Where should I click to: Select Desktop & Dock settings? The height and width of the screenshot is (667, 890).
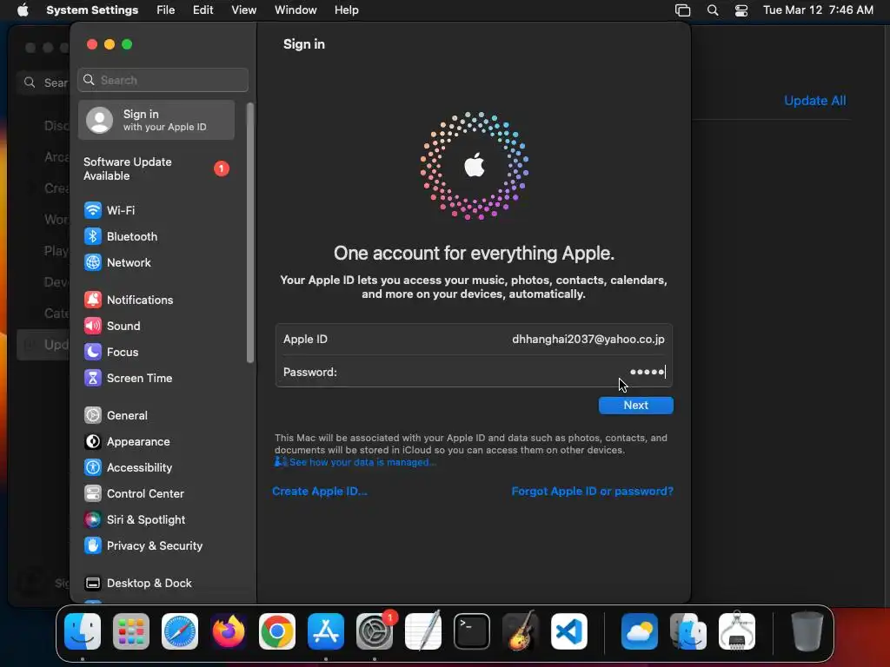pyautogui.click(x=138, y=584)
